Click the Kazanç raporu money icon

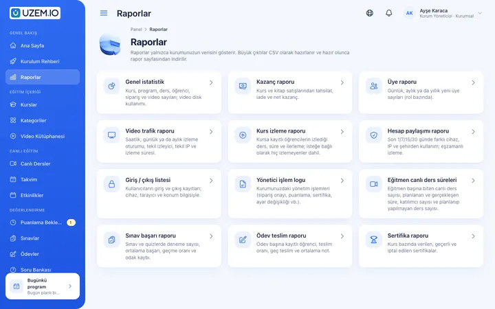click(x=243, y=86)
